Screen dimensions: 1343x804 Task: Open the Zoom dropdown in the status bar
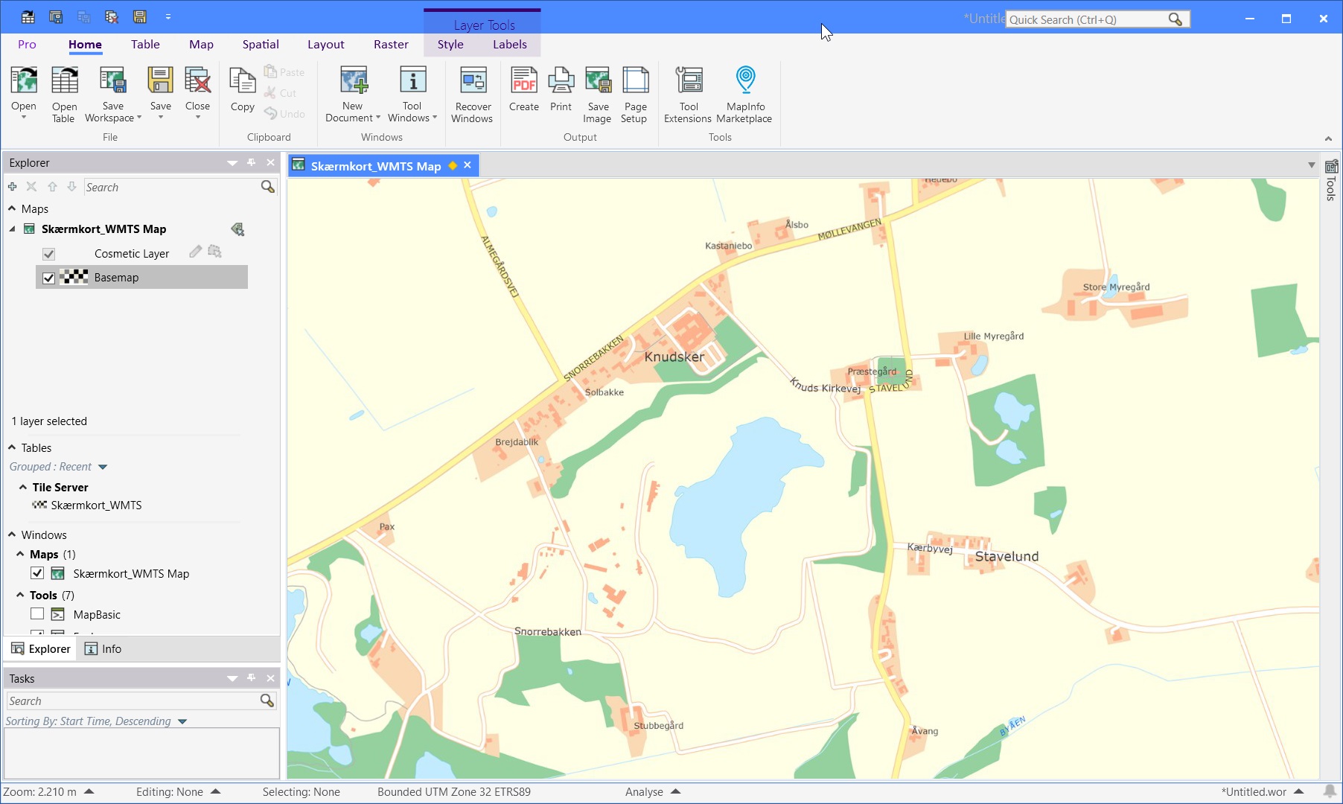coord(89,791)
